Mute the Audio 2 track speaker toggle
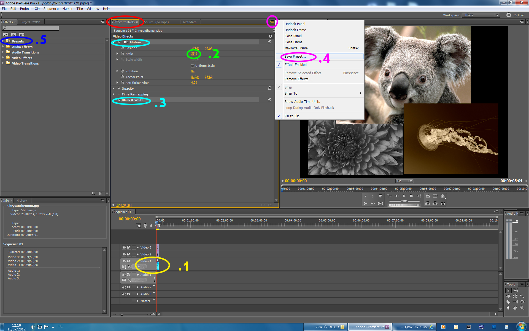 [x=124, y=287]
